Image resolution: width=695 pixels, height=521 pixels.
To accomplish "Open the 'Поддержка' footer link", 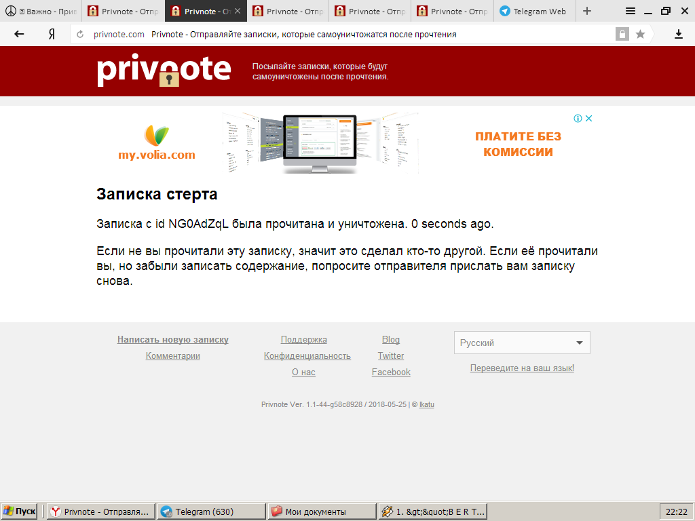I will pyautogui.click(x=303, y=340).
